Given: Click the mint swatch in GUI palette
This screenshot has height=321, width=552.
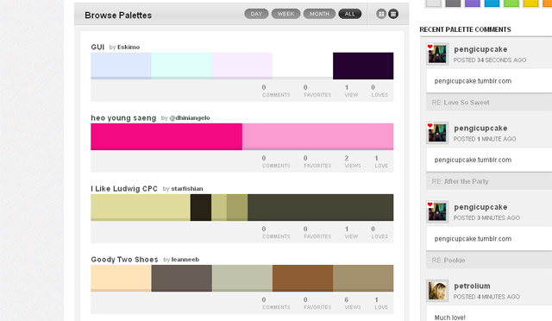Looking at the screenshot, I should click(x=182, y=66).
